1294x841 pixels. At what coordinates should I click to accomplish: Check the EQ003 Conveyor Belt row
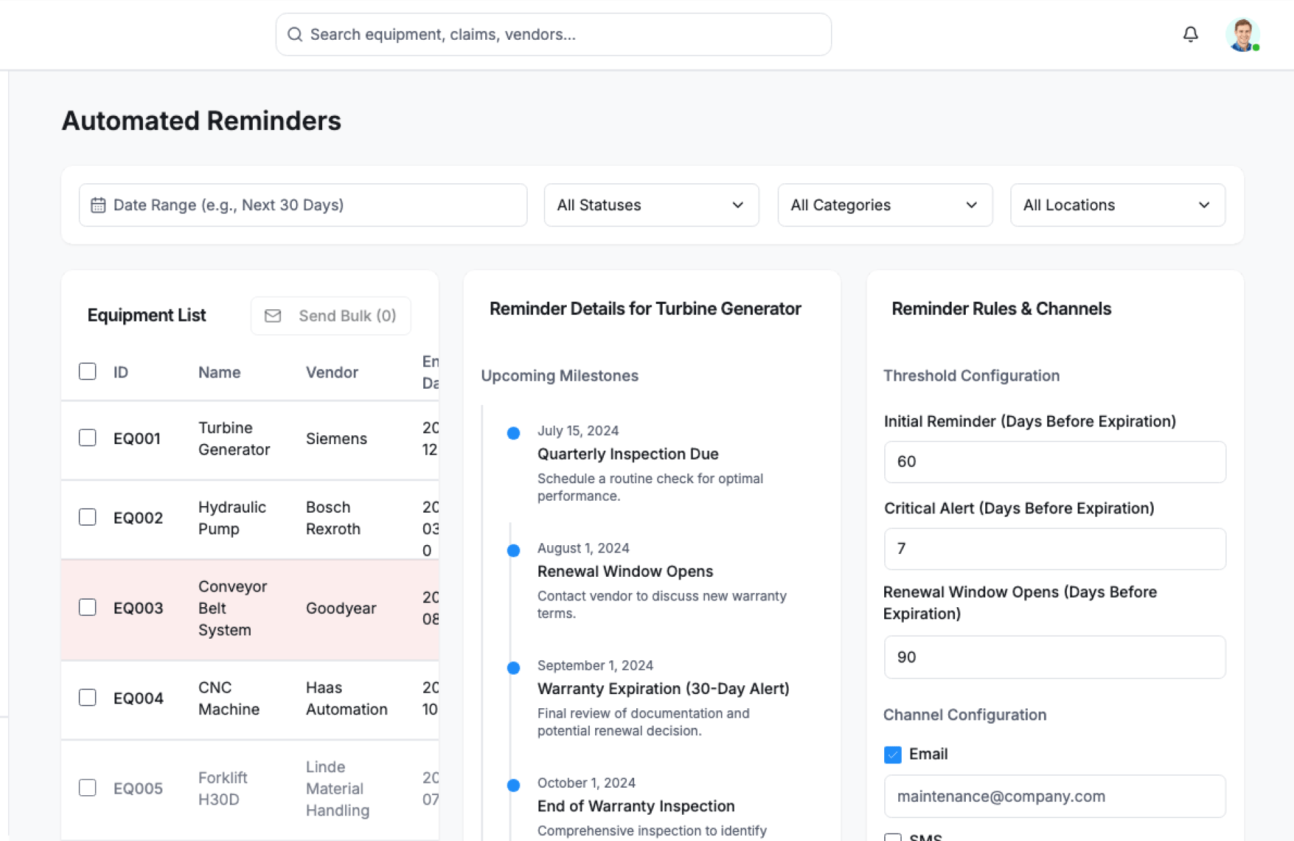(x=88, y=607)
